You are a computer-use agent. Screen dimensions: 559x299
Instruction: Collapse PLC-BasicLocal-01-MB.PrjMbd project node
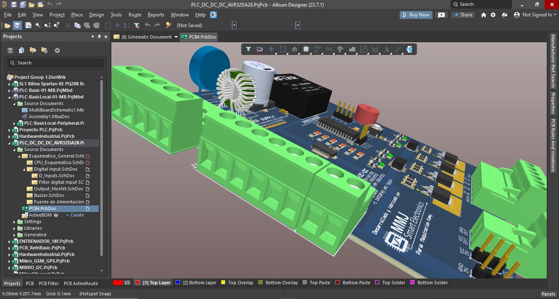coord(10,97)
